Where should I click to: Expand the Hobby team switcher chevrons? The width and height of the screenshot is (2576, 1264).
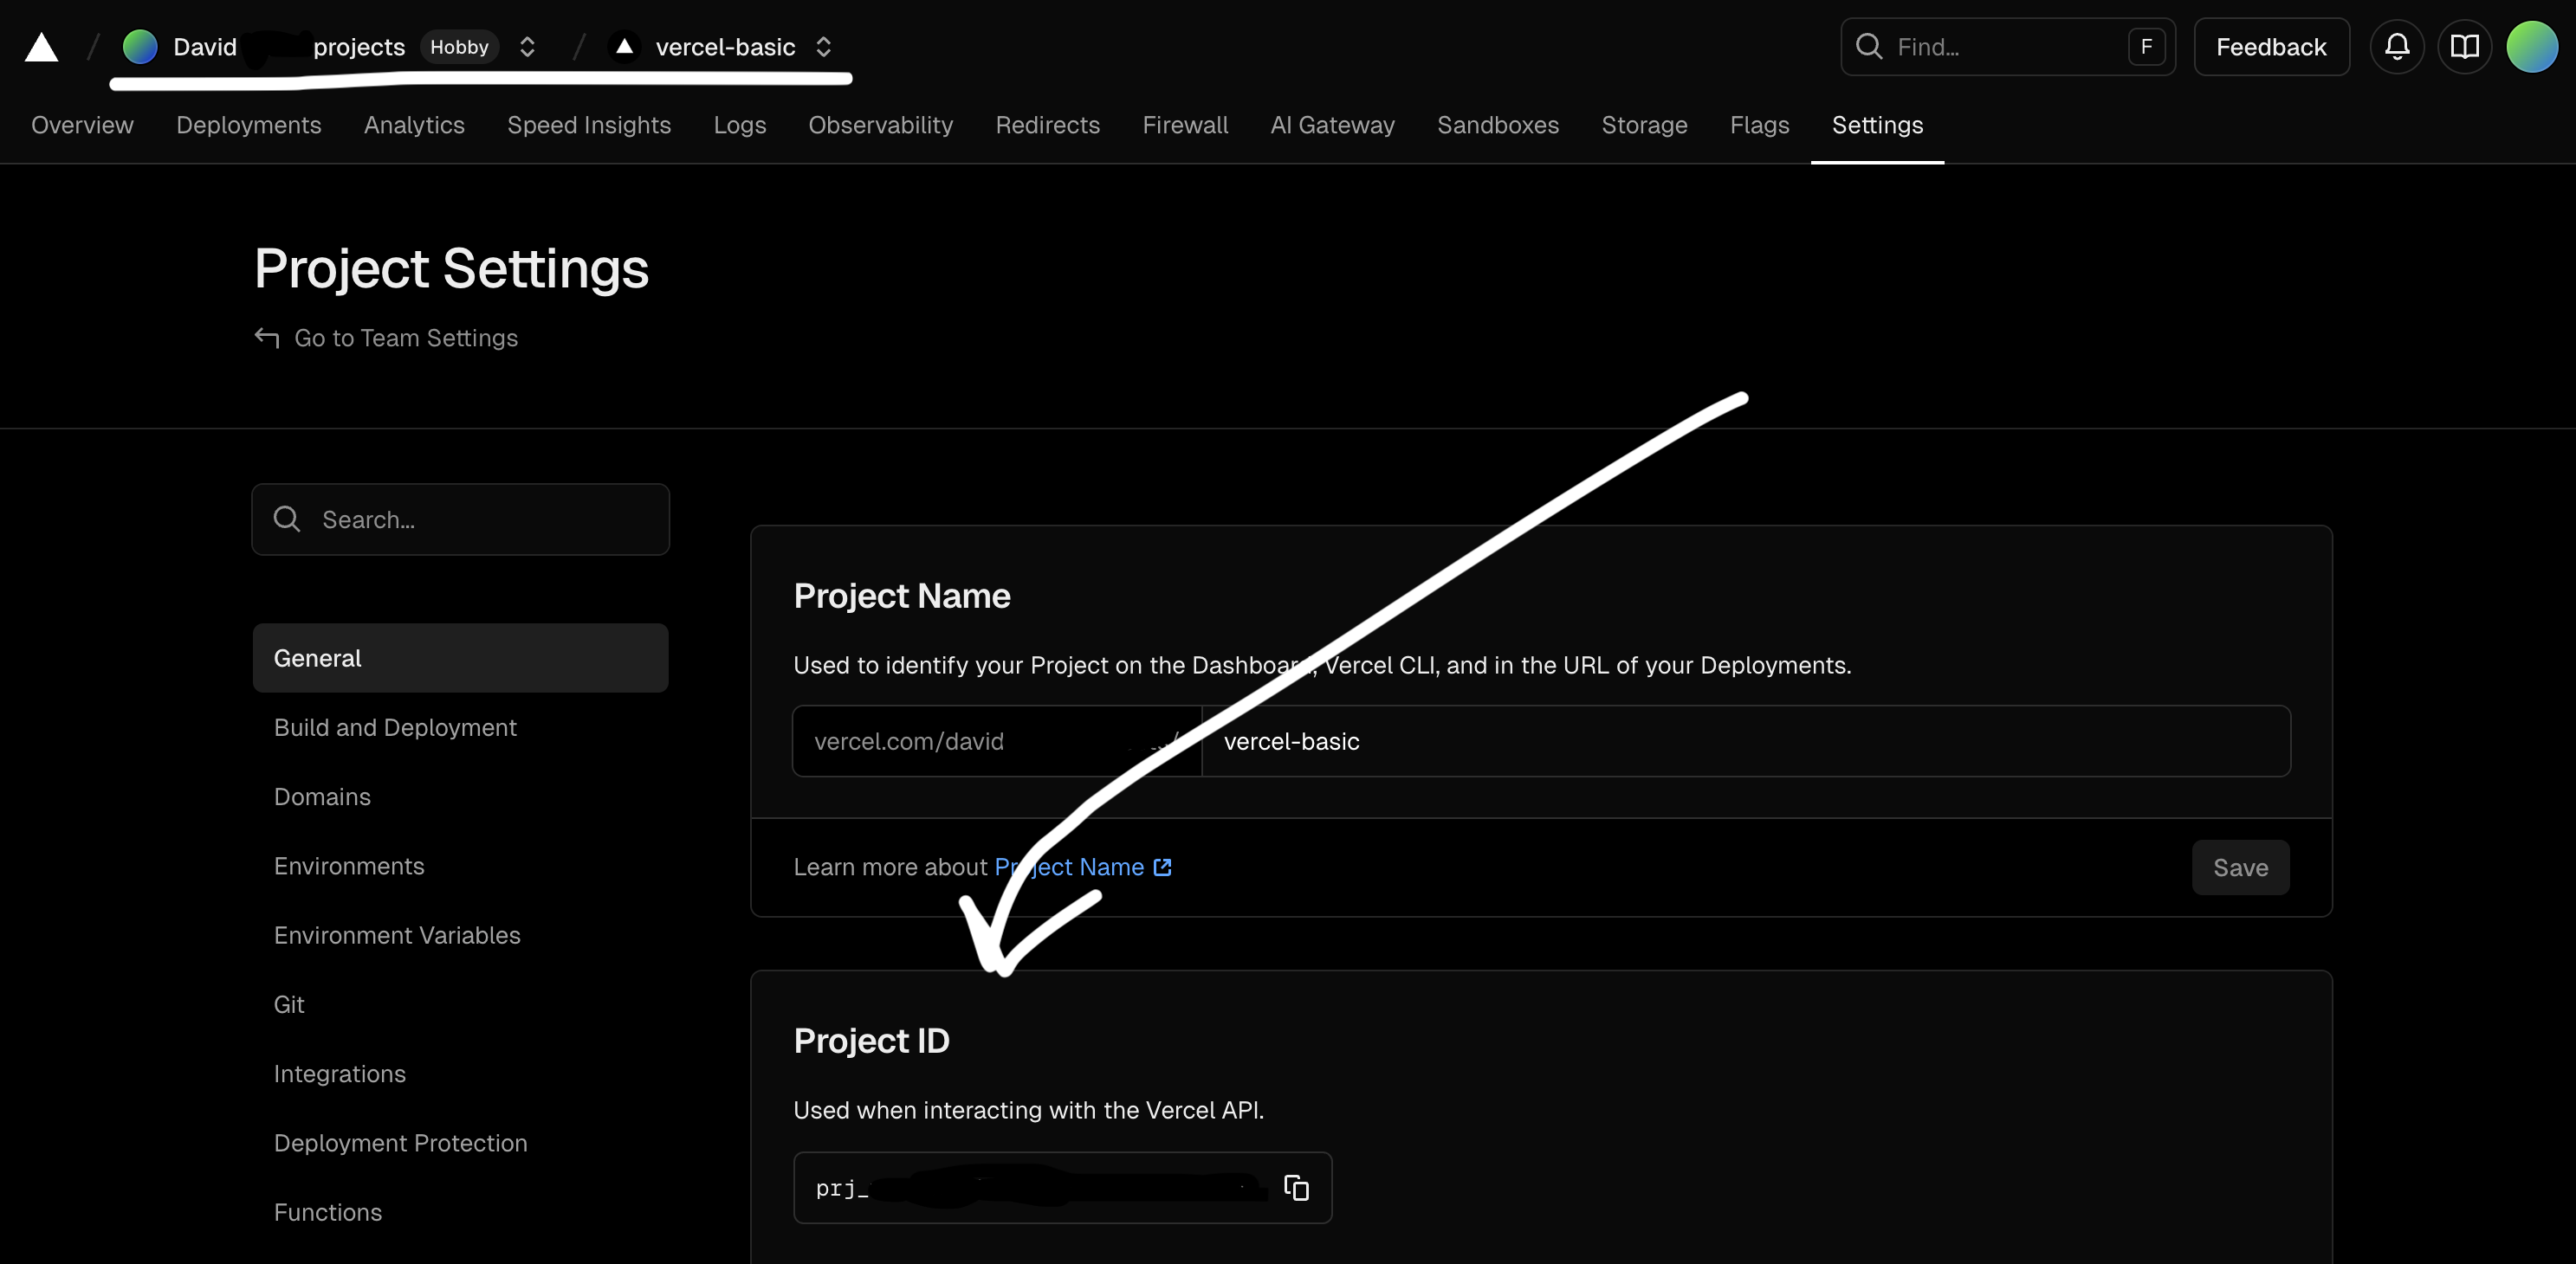point(526,46)
